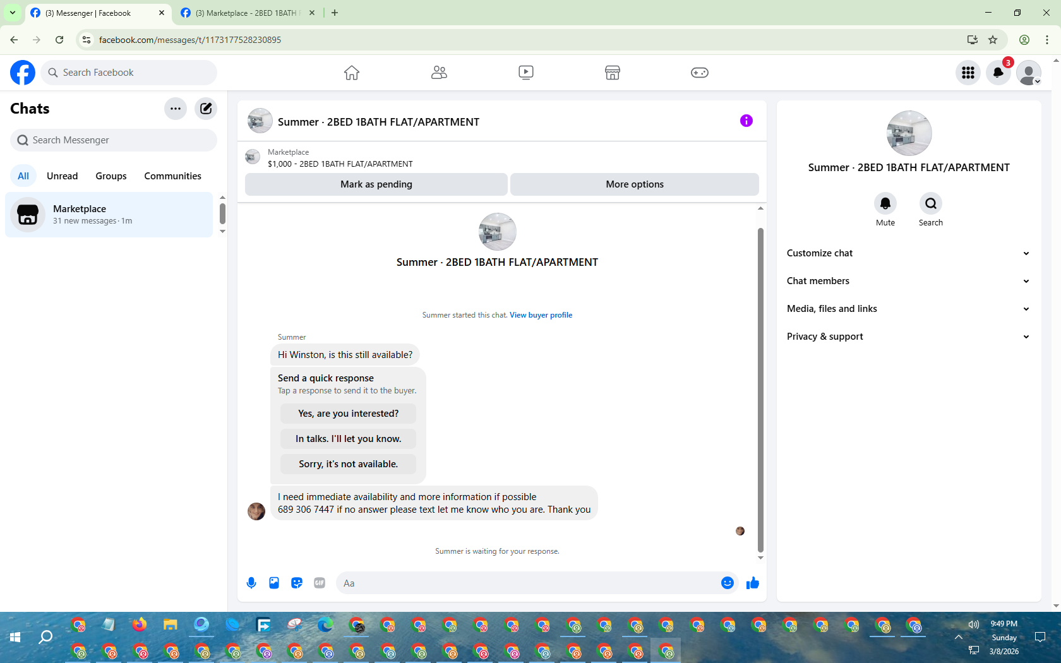Send quick response 'In talks. I'll let you know.'
Viewport: 1061px width, 663px height.
tap(349, 439)
